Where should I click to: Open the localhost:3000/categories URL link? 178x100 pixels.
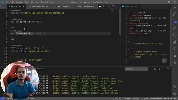(x=43, y=13)
